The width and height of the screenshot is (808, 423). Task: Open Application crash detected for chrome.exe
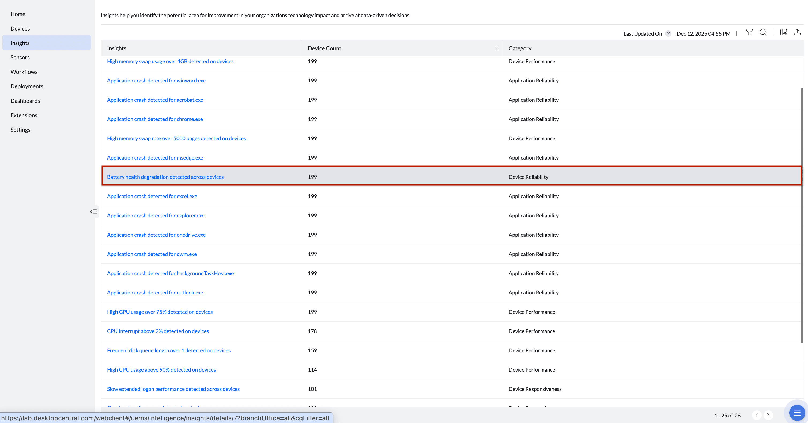point(155,119)
